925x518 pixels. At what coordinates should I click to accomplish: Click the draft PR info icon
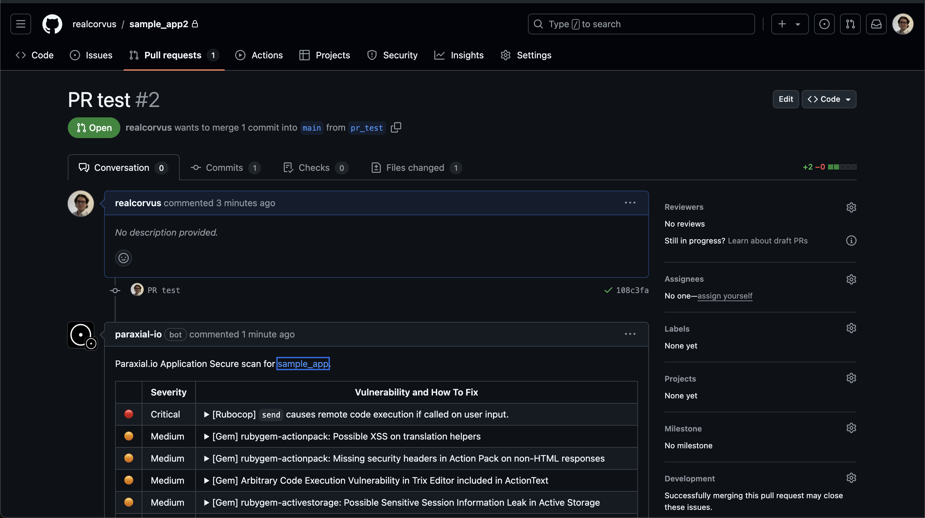point(851,241)
